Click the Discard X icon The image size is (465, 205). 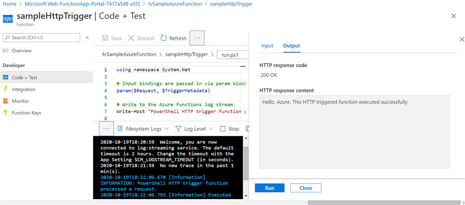click(131, 38)
